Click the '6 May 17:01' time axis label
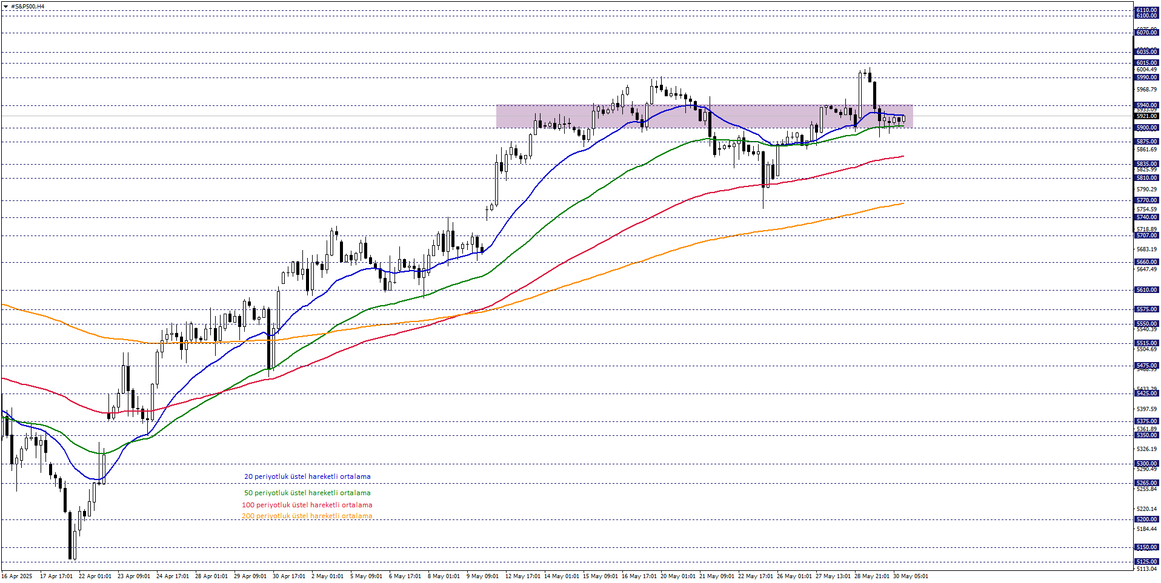The height and width of the screenshot is (583, 1161). point(405,576)
